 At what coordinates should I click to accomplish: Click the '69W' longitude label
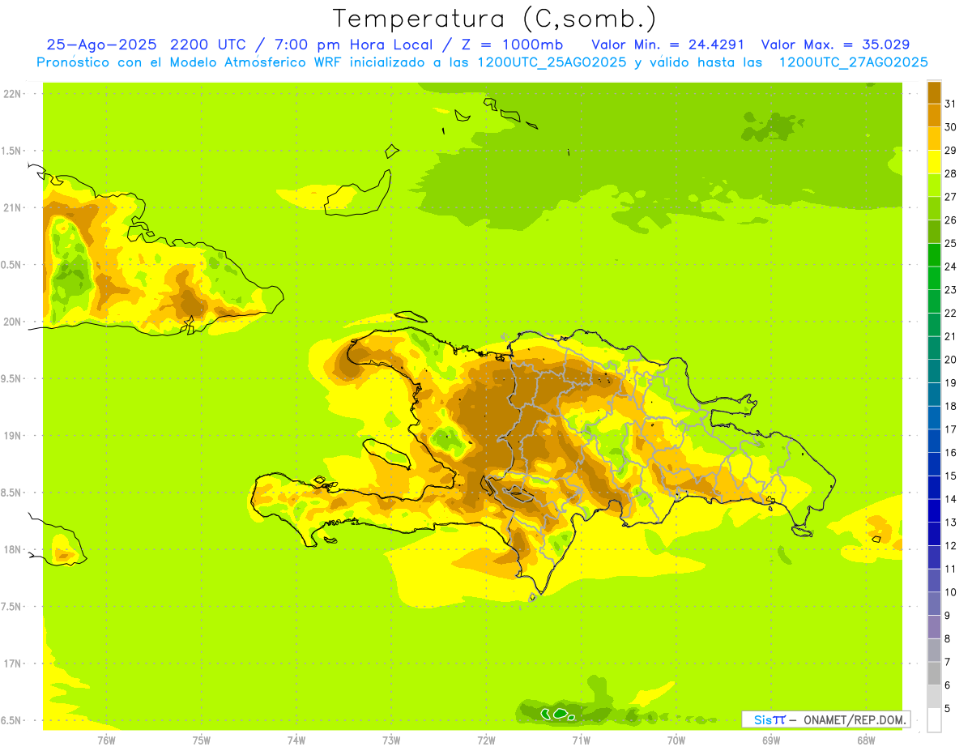[771, 740]
